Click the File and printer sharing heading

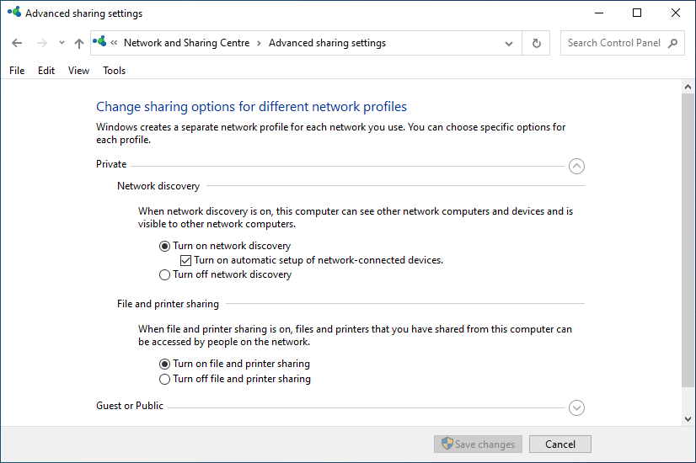pyautogui.click(x=168, y=304)
